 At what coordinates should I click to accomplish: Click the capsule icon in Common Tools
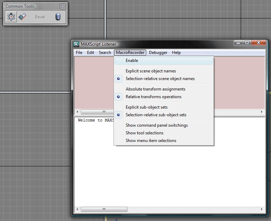(58, 17)
